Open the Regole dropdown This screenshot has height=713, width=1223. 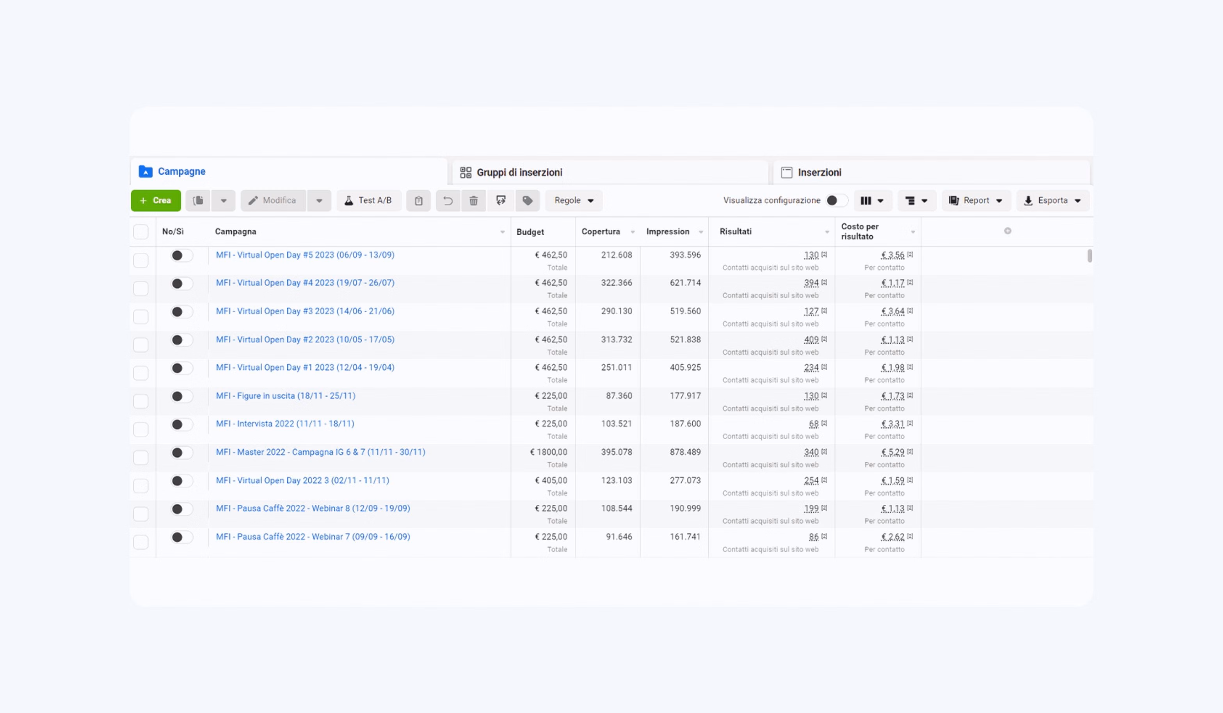coord(574,200)
